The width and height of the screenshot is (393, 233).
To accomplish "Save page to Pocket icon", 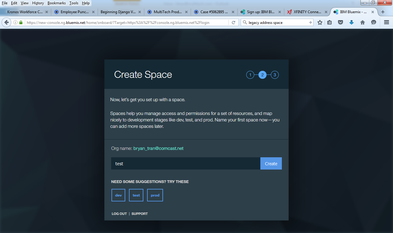I will [340, 22].
